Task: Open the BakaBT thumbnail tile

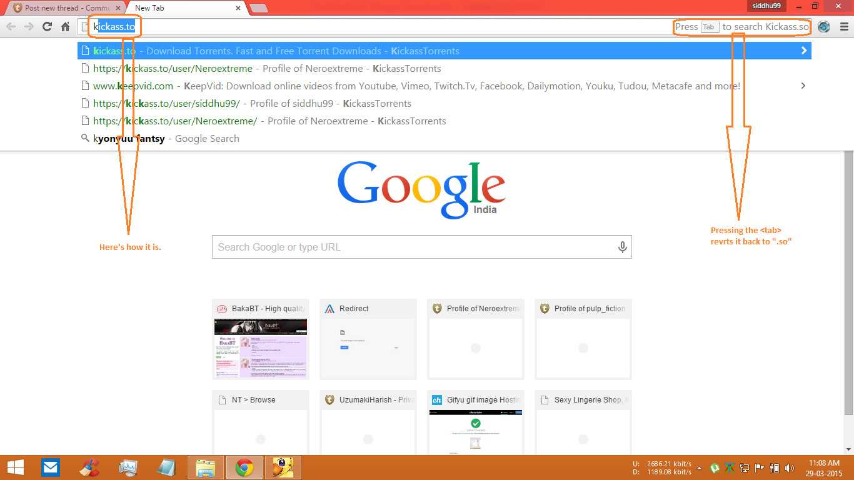Action: 261,339
